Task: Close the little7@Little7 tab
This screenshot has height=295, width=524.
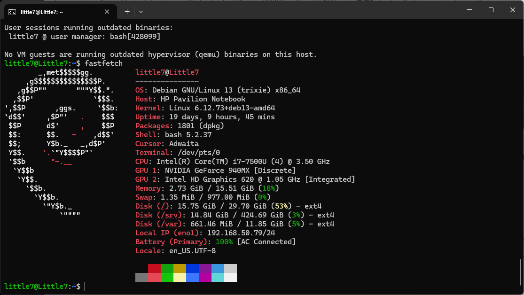Action: 107,11
